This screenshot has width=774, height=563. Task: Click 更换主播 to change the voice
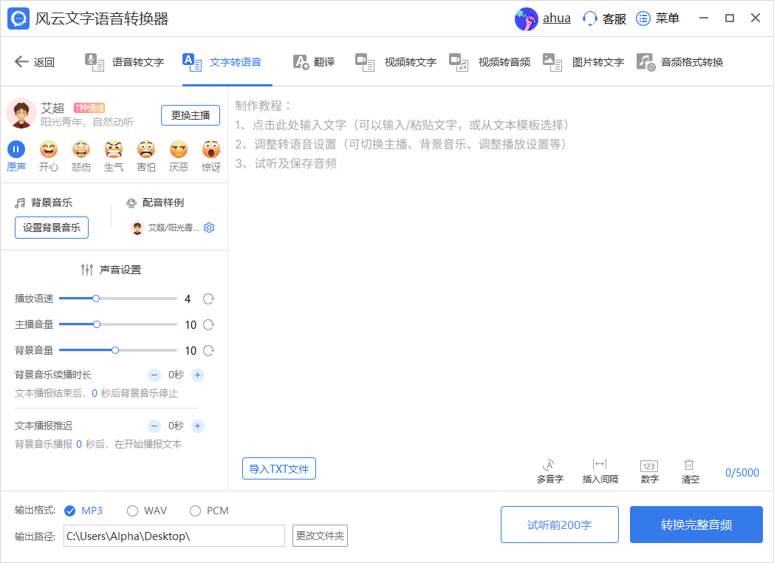[191, 115]
